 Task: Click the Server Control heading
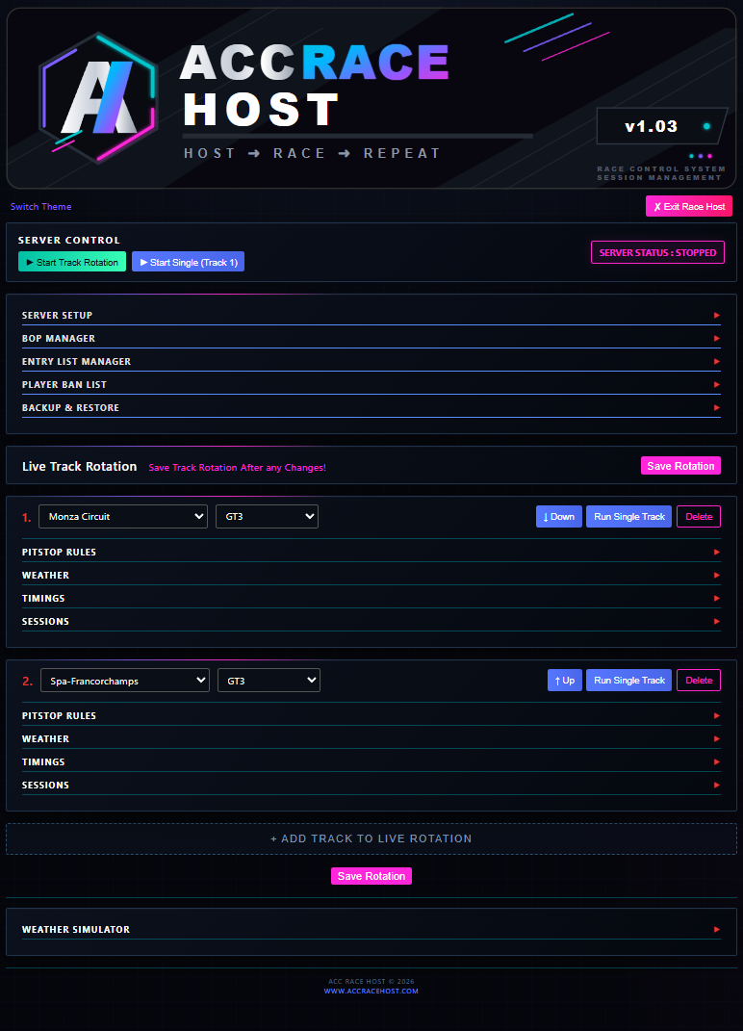tap(69, 241)
